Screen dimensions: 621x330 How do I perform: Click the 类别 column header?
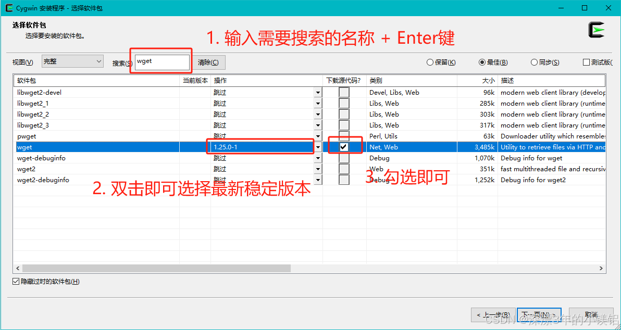[x=412, y=81]
